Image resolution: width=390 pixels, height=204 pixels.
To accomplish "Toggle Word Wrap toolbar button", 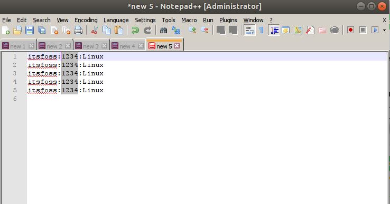I will coord(249,30).
